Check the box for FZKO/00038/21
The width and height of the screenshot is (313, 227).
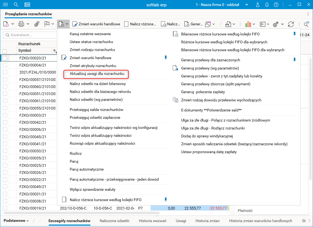click(x=5, y=201)
